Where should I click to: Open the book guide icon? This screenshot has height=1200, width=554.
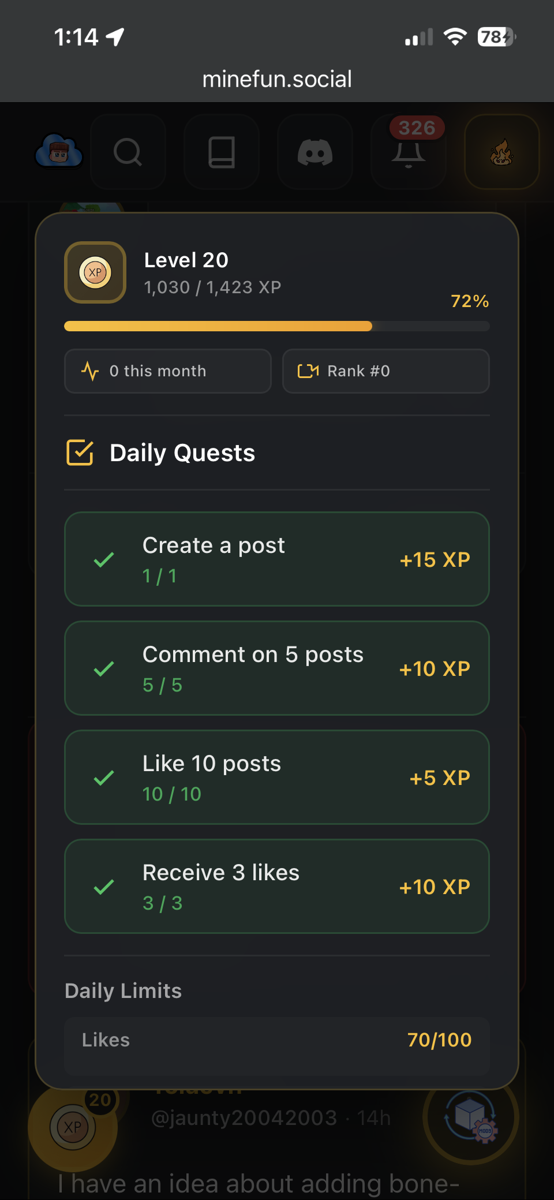(222, 152)
